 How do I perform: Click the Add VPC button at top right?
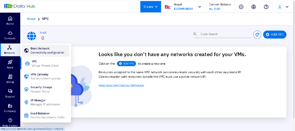click(x=275, y=34)
